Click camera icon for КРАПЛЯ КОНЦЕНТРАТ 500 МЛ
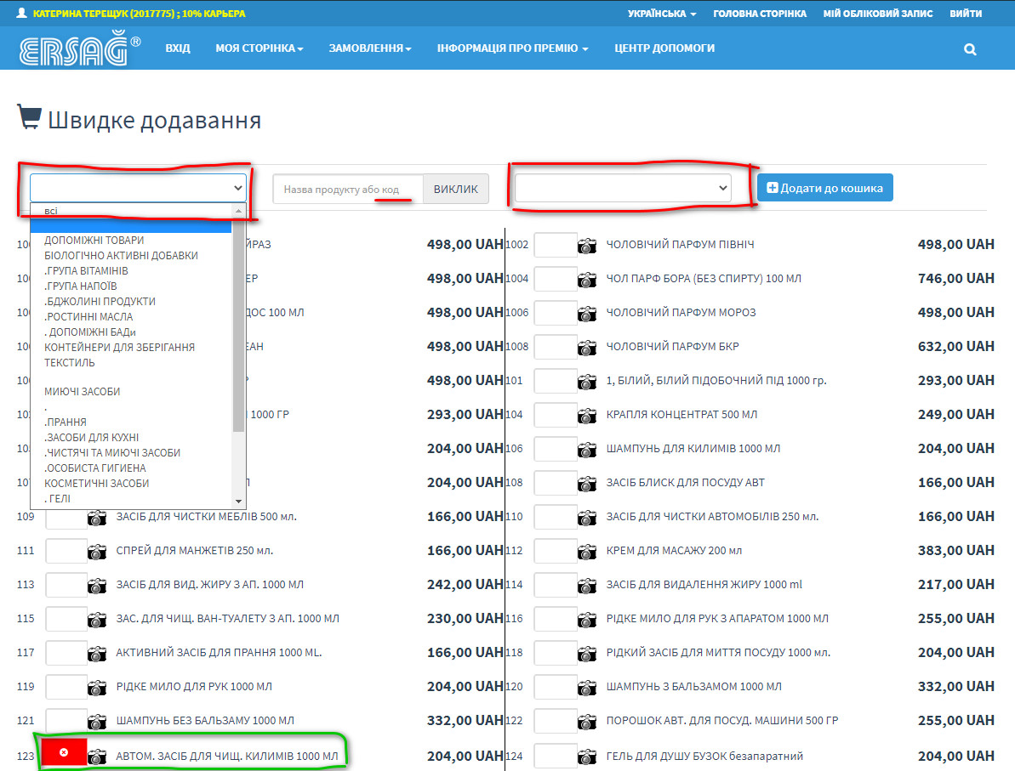 click(x=587, y=416)
